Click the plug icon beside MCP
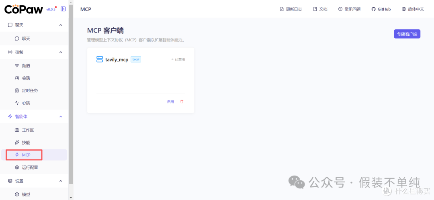 pos(17,155)
